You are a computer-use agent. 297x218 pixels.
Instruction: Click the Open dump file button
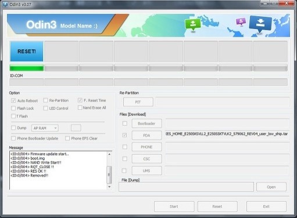271,187
